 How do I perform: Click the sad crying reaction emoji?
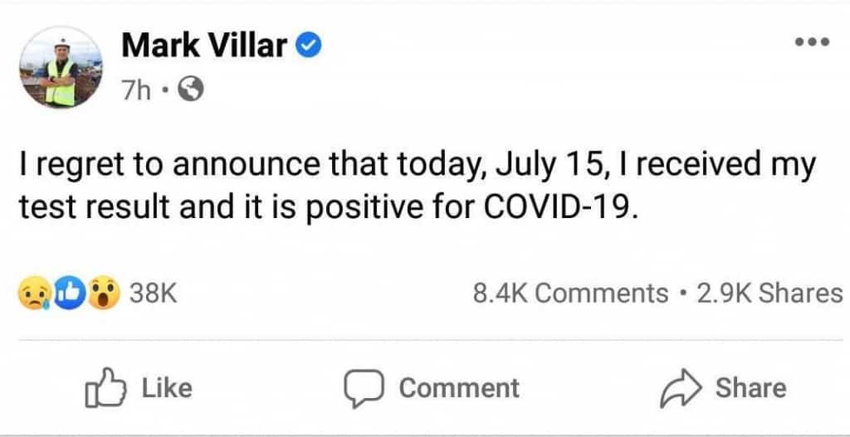(35, 293)
